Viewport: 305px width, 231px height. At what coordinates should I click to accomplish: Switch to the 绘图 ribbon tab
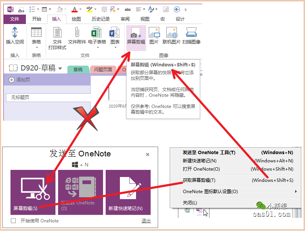(x=76, y=19)
